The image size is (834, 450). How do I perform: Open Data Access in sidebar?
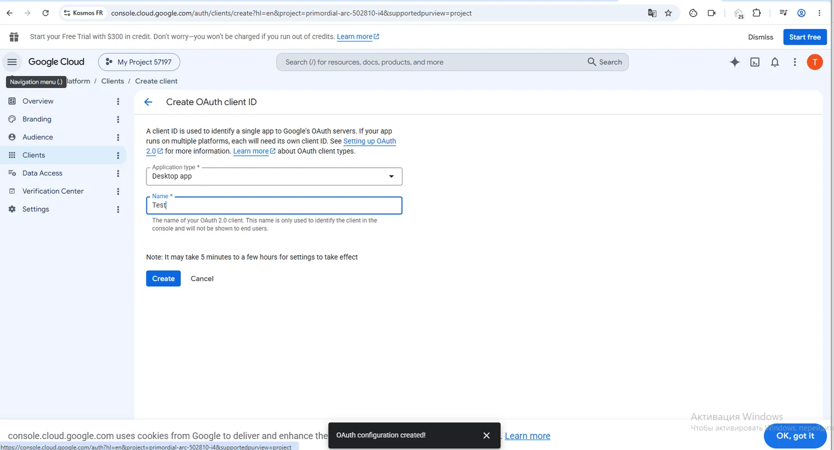(42, 173)
